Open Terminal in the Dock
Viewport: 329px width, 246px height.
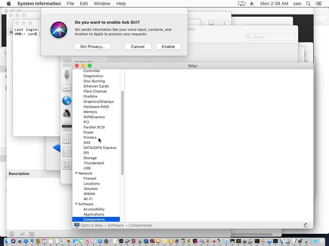[x=257, y=241]
